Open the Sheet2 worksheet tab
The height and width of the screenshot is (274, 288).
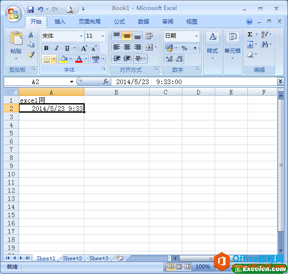click(72, 258)
